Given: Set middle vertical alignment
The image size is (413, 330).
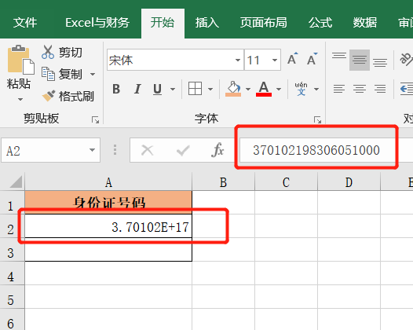Looking at the screenshot, I should point(360,60).
